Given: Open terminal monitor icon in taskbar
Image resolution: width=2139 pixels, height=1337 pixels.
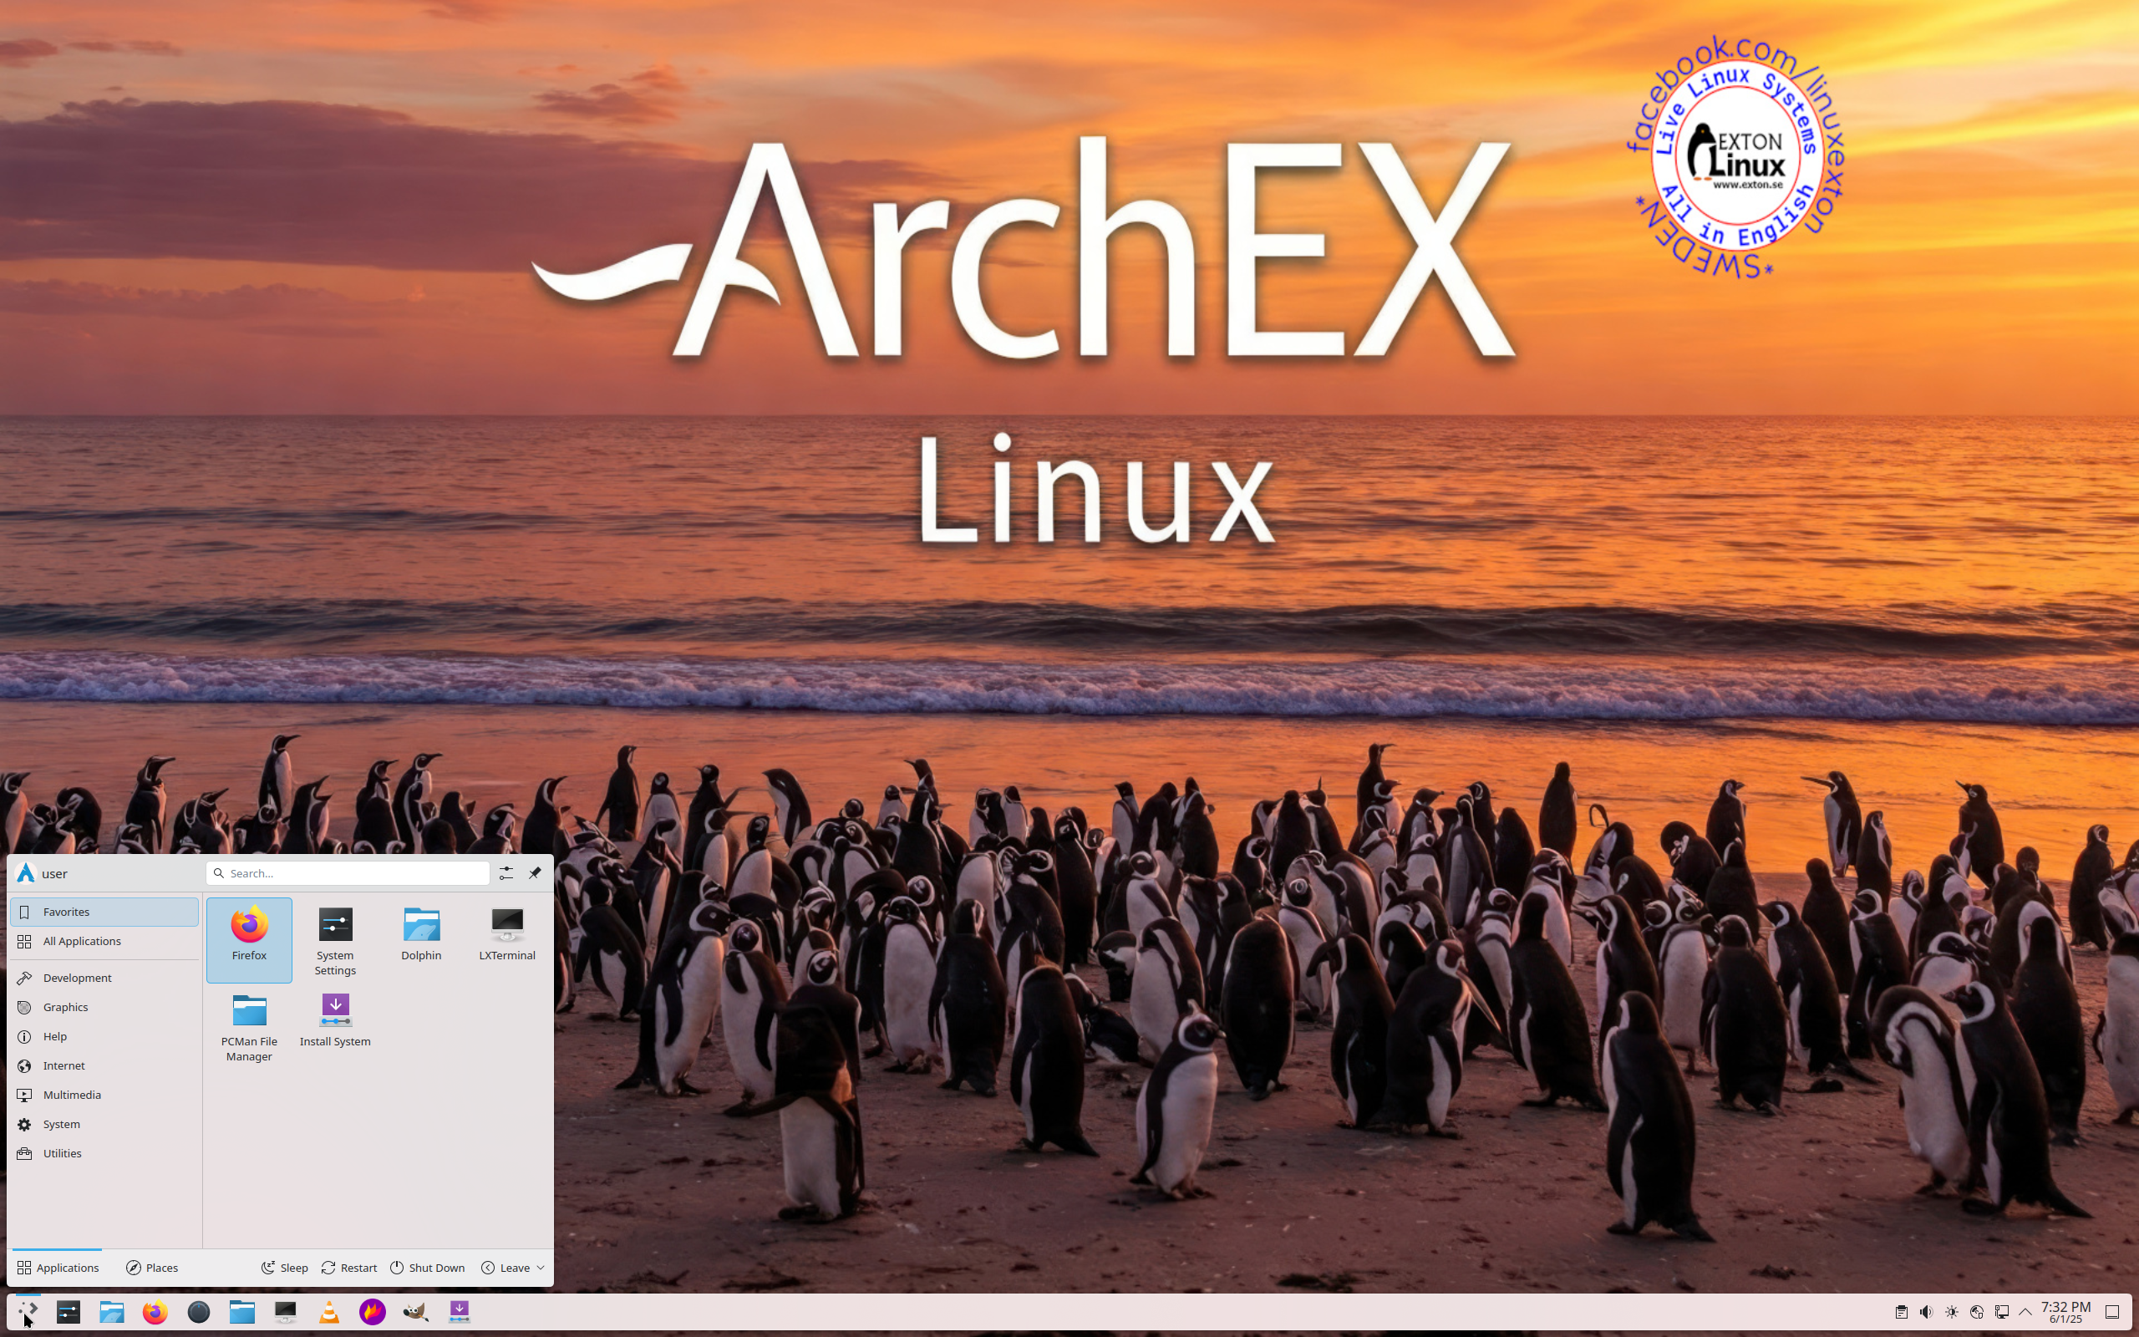Looking at the screenshot, I should pyautogui.click(x=286, y=1311).
